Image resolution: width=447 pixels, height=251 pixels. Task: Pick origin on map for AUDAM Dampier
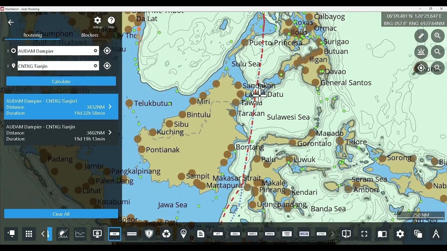[107, 51]
